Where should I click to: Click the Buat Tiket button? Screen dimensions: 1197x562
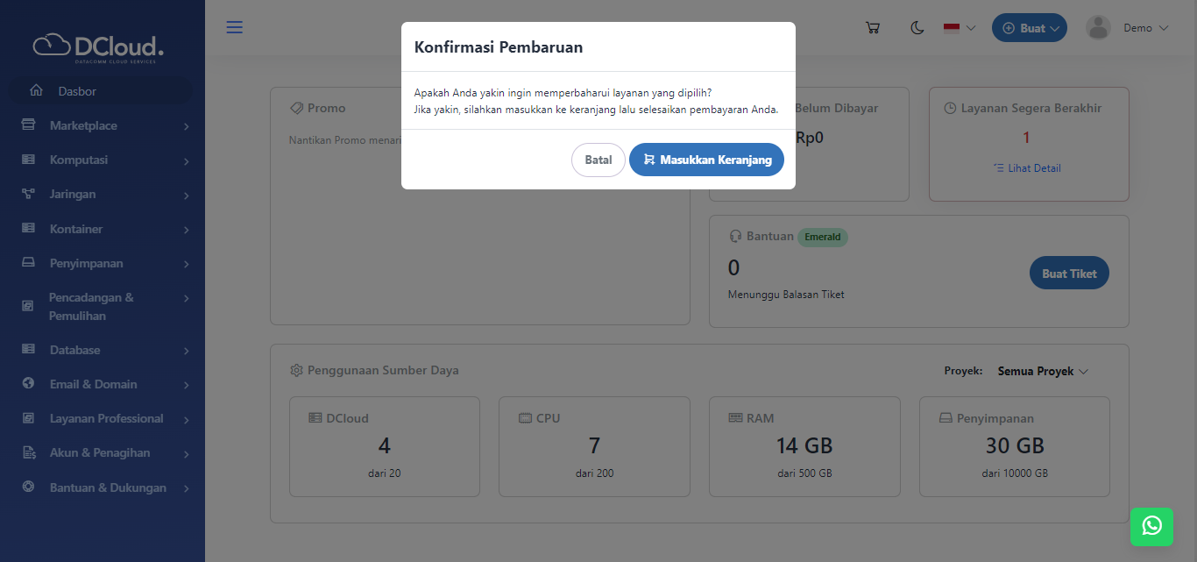(x=1069, y=274)
